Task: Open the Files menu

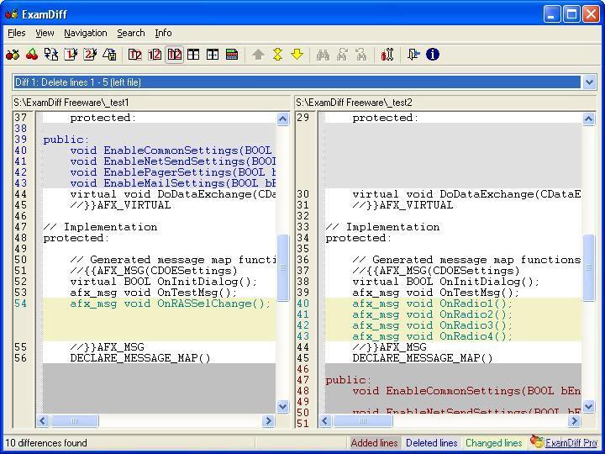Action: pyautogui.click(x=16, y=33)
